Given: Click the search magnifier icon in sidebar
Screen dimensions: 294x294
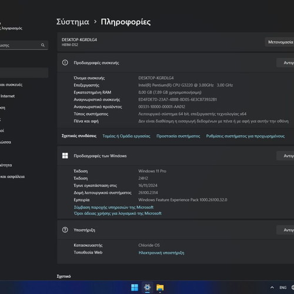Looking at the screenshot, I should 43,45.
